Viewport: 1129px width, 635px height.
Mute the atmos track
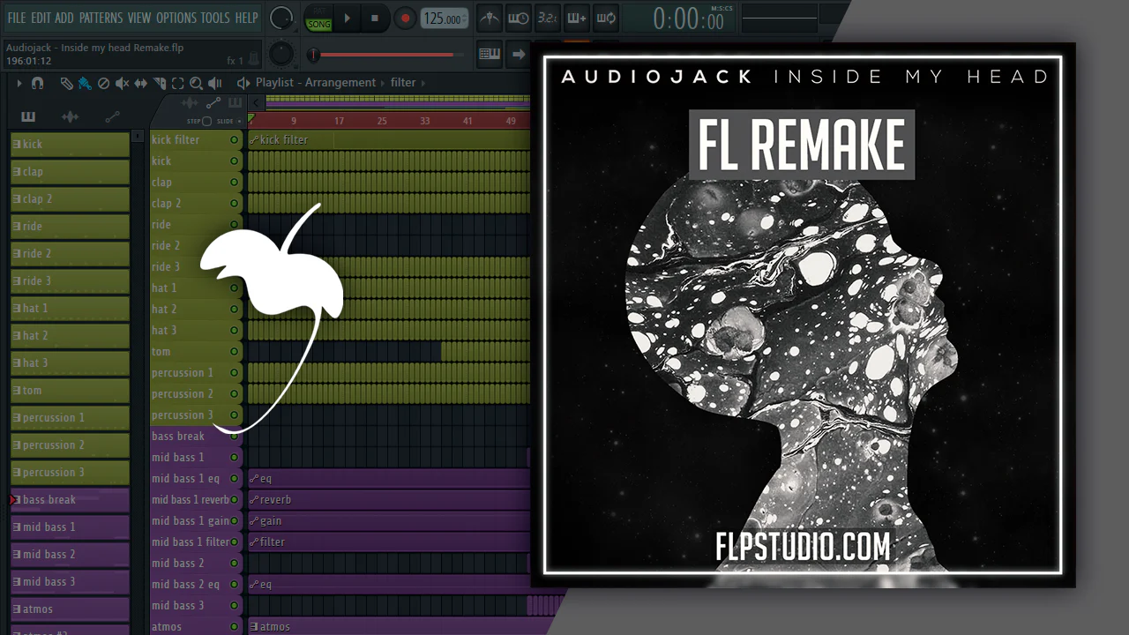234,626
